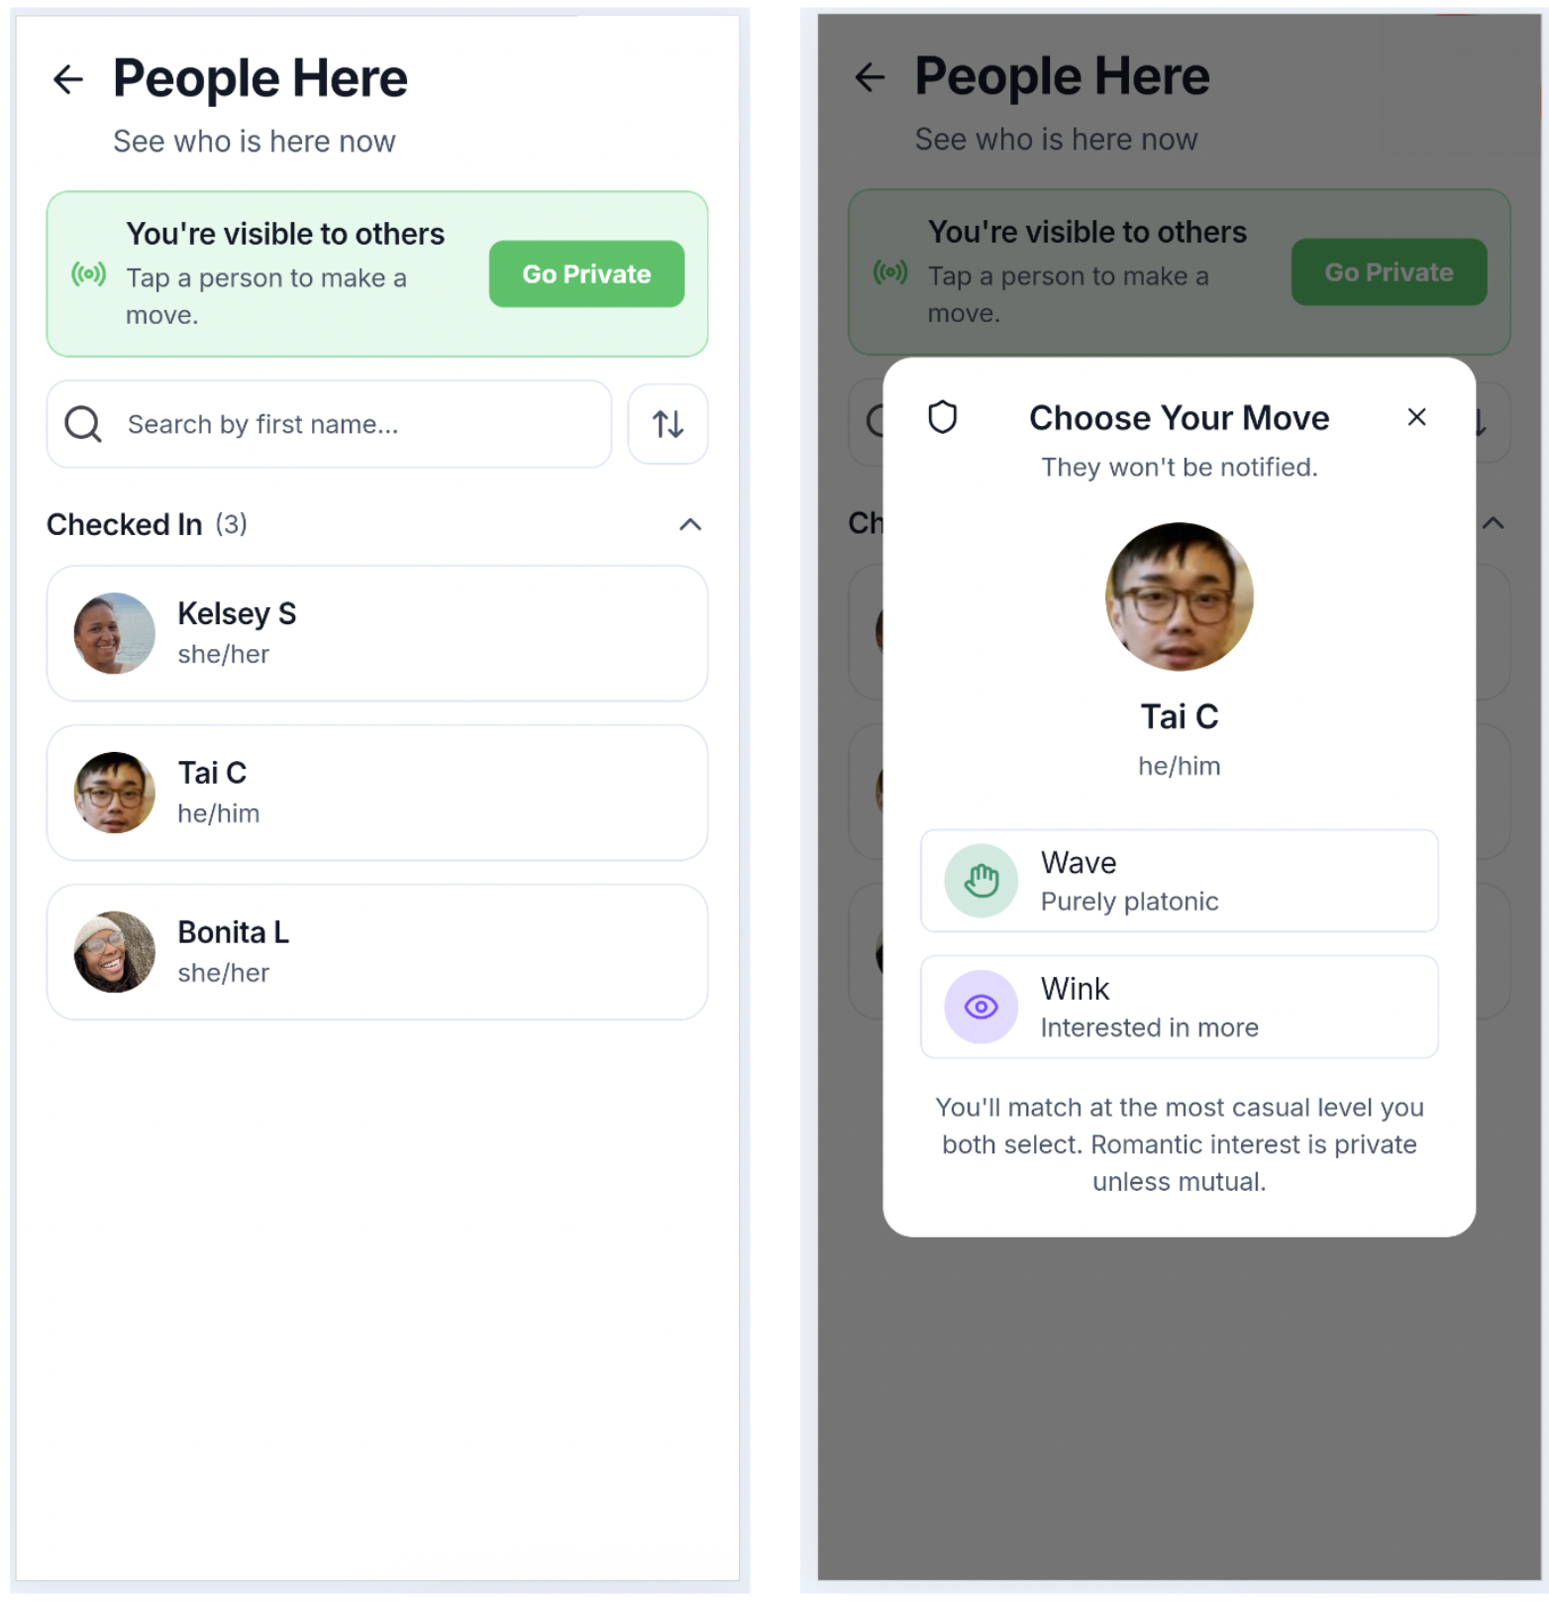This screenshot has width=1549, height=1603.
Task: Click the purple eye Wink icon
Action: click(x=981, y=1007)
